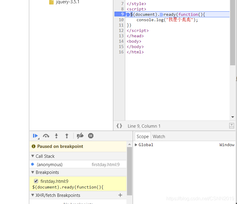
Task: Collapse the Breakpoints section
Action: point(33,172)
